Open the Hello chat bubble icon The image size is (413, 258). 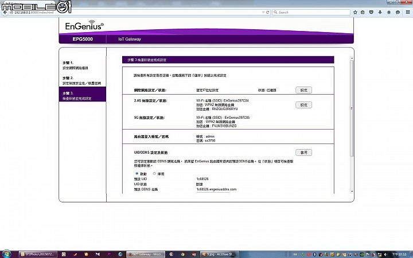click(x=398, y=13)
